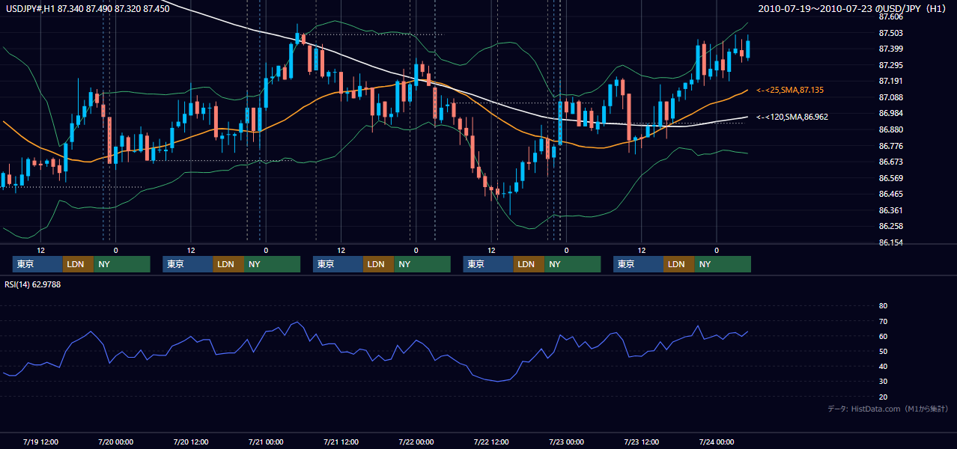Select the 2010-07-19～2010-07-23 USD/JPY header

click(853, 8)
